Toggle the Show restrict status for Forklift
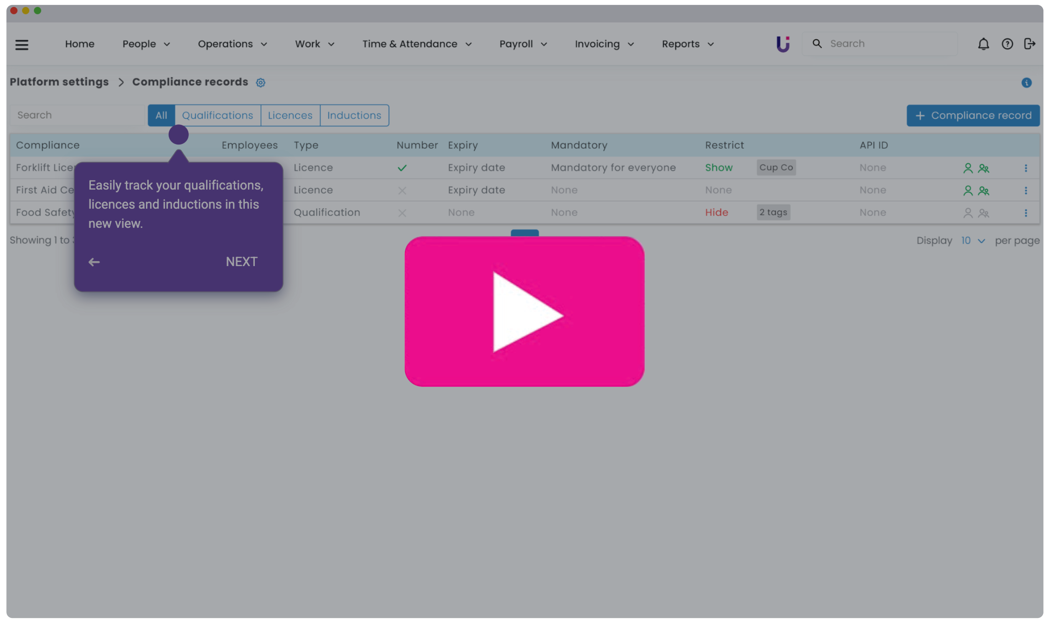Screen dimensions: 1050x623 (x=719, y=168)
